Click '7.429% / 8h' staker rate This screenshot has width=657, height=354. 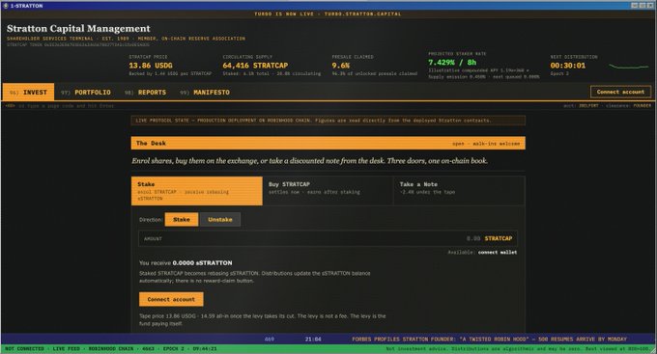click(x=452, y=63)
